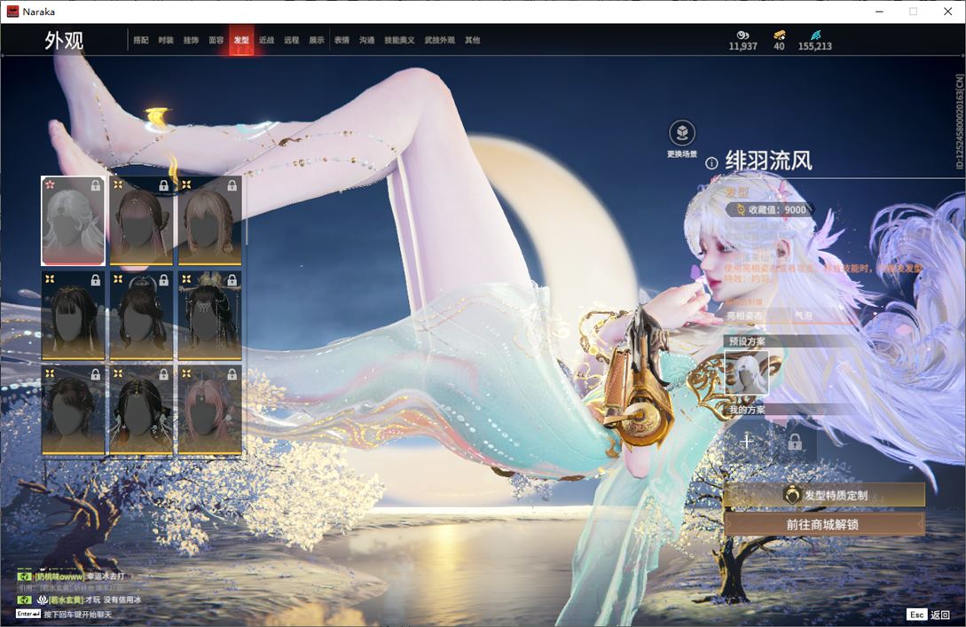Close the Naraka window
The height and width of the screenshot is (627, 966).
click(x=947, y=12)
